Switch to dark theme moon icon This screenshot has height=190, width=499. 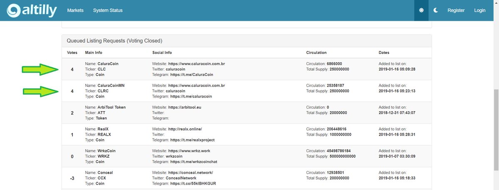coord(436,10)
